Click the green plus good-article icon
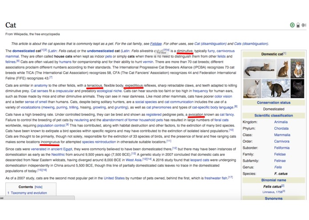Screen dimensions: 309x220 [x=292, y=25]
